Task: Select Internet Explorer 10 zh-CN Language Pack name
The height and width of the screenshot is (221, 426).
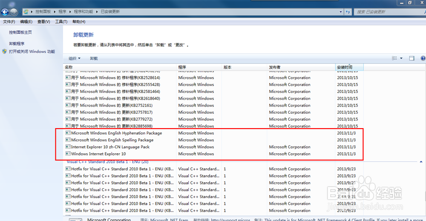Action: [110, 147]
